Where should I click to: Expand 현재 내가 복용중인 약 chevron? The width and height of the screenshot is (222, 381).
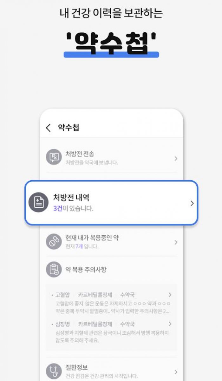[176, 243]
